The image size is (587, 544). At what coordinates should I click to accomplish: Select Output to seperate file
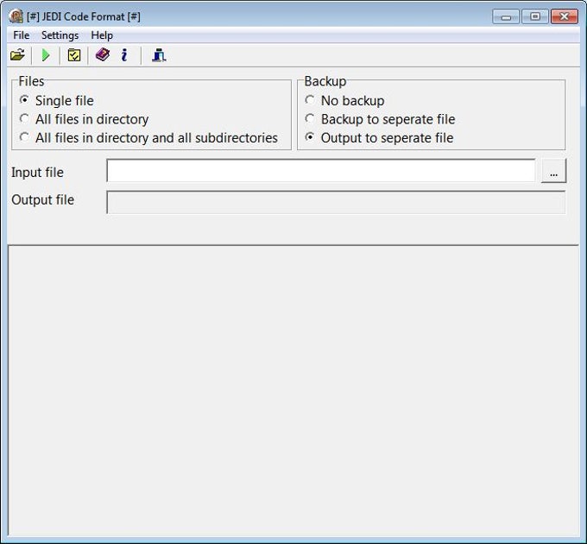point(310,137)
